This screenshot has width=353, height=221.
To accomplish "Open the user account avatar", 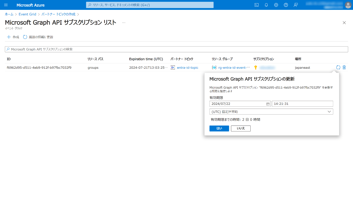I will click(348, 5).
